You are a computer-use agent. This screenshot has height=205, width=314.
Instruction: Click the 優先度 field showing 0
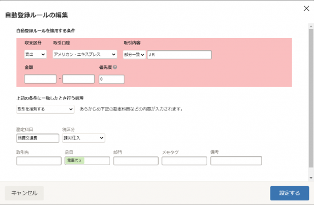tap(111, 79)
